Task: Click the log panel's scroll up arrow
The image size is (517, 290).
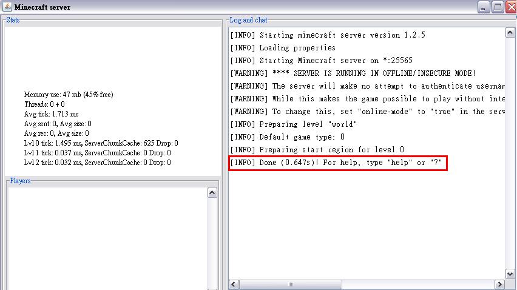Action: pyautogui.click(x=510, y=33)
